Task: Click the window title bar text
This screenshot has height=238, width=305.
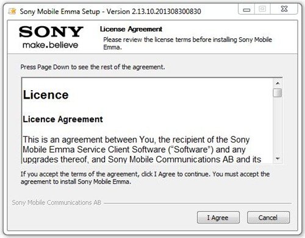Action: click(x=110, y=12)
